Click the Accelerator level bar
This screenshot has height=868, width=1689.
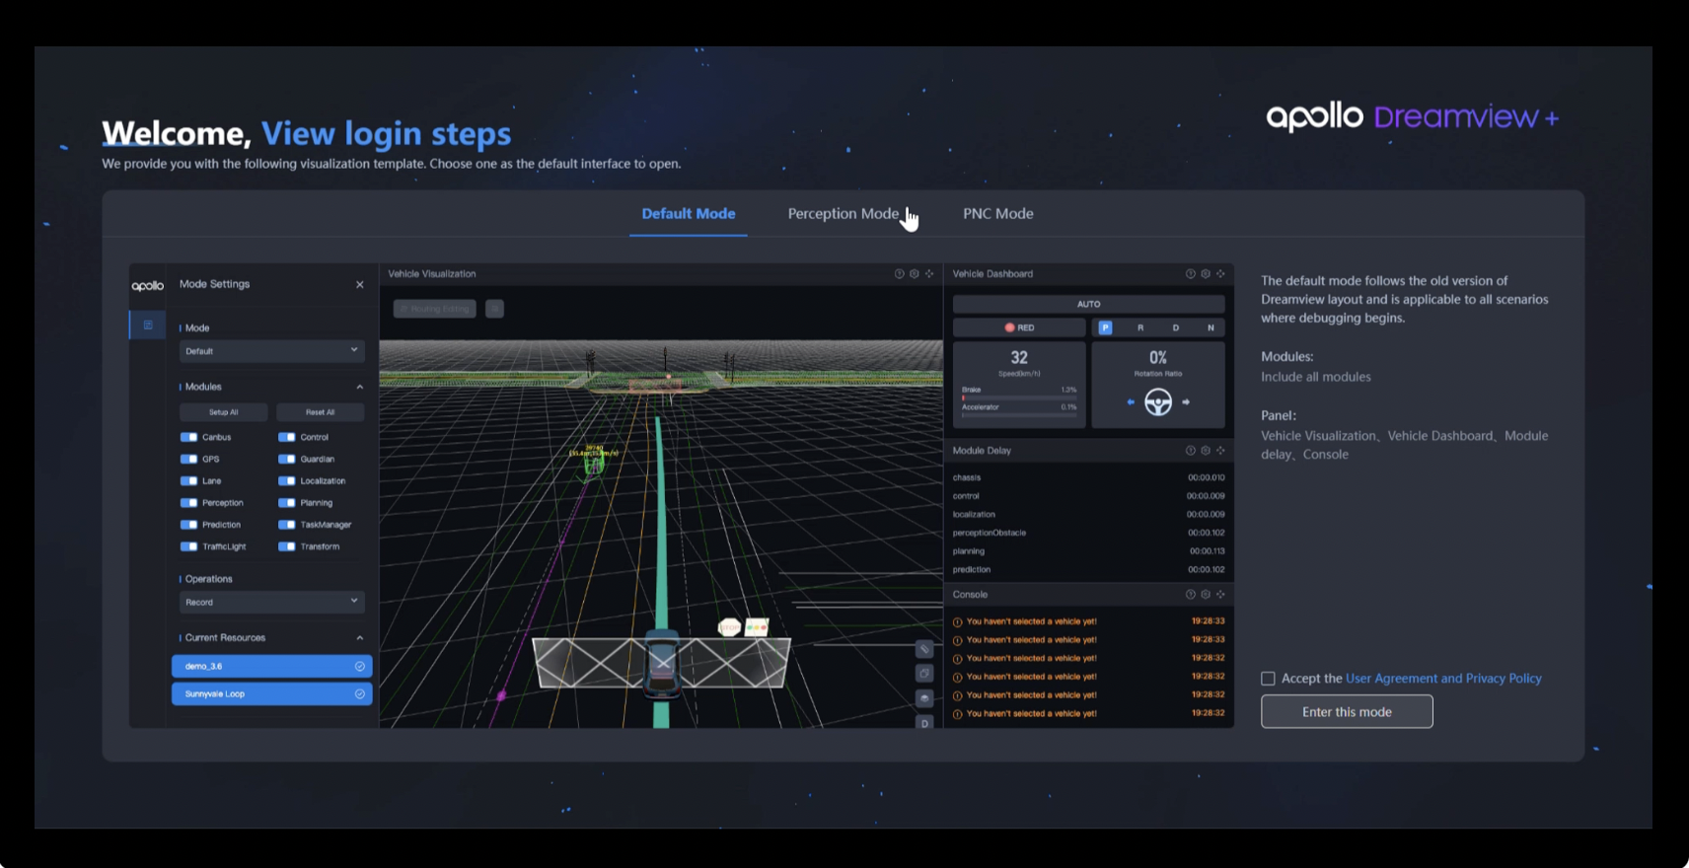click(x=1019, y=415)
